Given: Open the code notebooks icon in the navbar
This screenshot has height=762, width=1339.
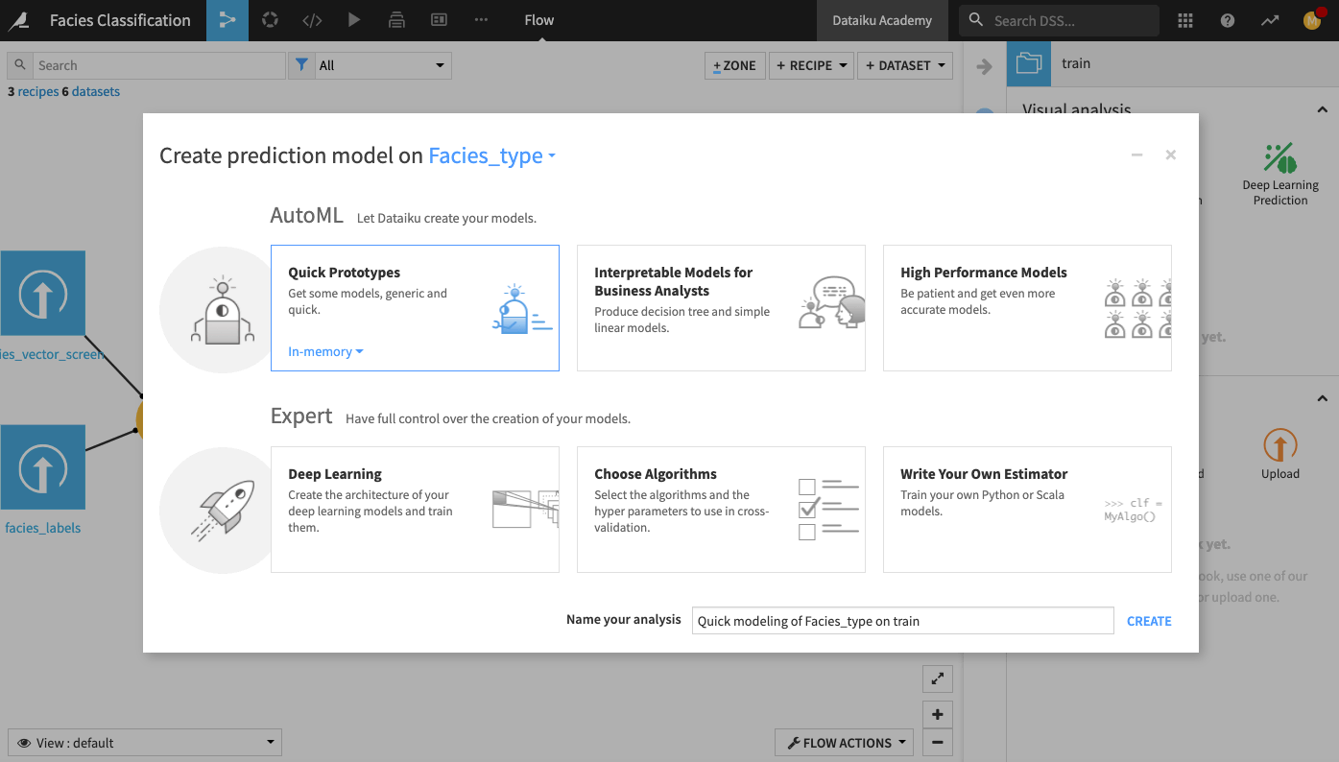Looking at the screenshot, I should coord(312,20).
